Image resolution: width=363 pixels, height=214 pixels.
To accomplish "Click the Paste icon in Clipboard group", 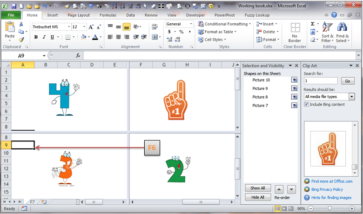I will [9, 30].
